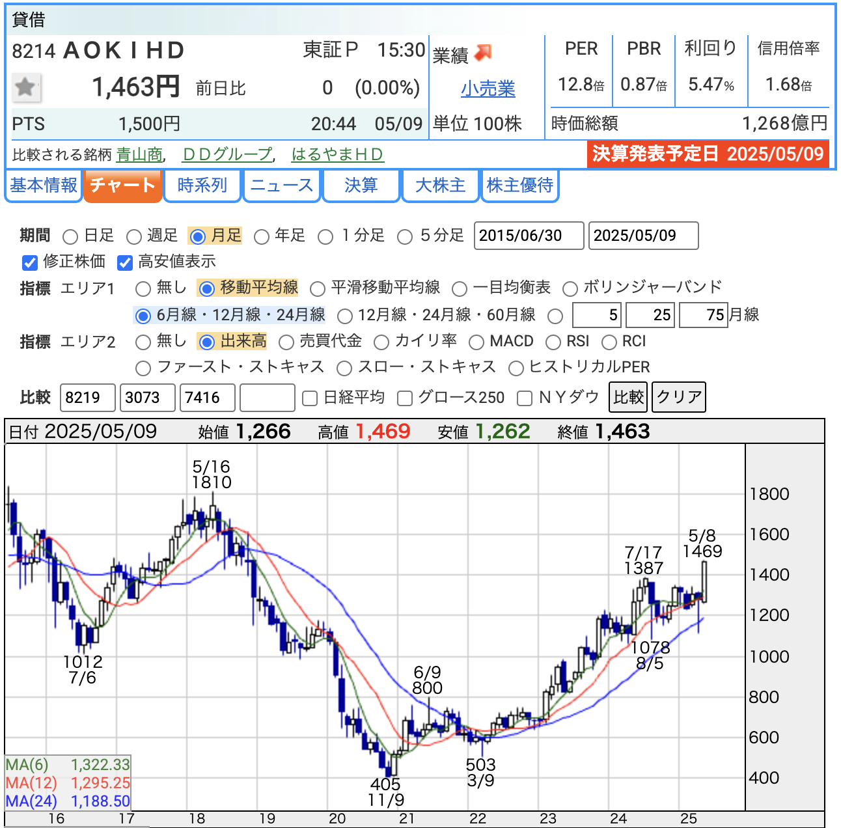The height and width of the screenshot is (828, 841).
Task: Open the 基本情報 tab
Action: coord(44,186)
